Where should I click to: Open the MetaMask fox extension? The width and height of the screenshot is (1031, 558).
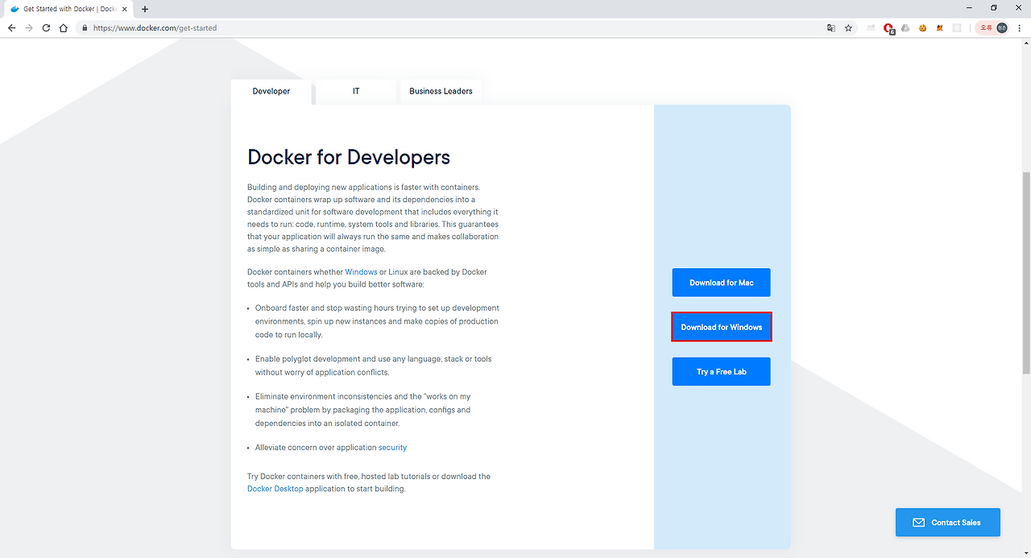click(939, 27)
